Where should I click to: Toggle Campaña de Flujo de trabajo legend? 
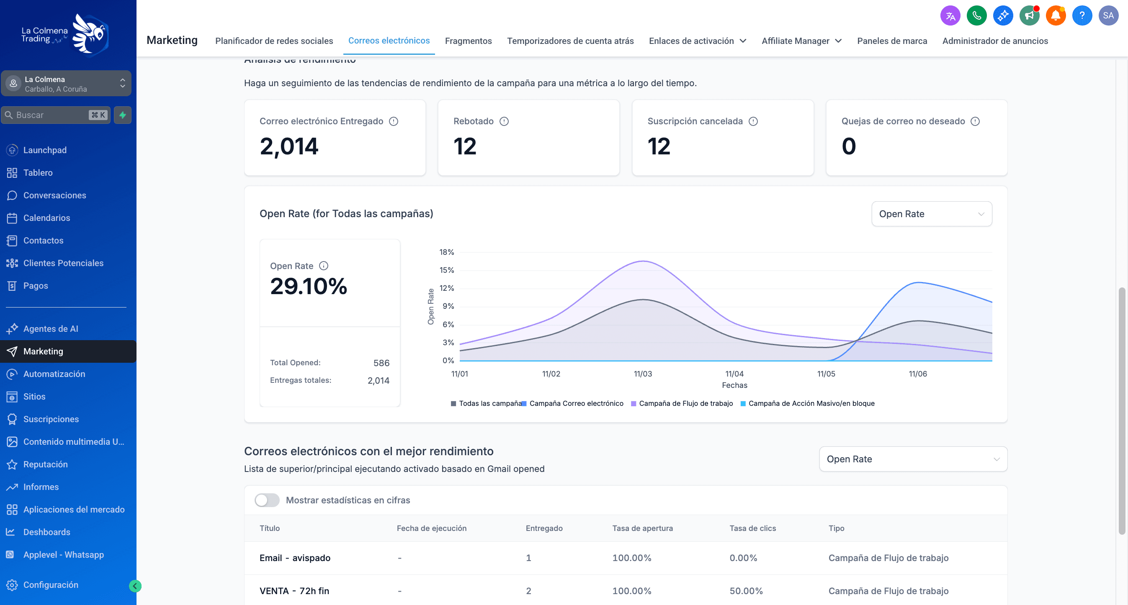tap(685, 403)
